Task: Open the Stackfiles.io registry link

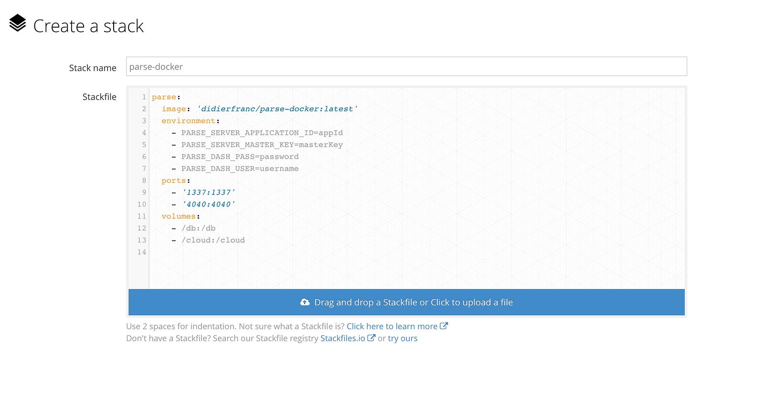Action: [343, 338]
